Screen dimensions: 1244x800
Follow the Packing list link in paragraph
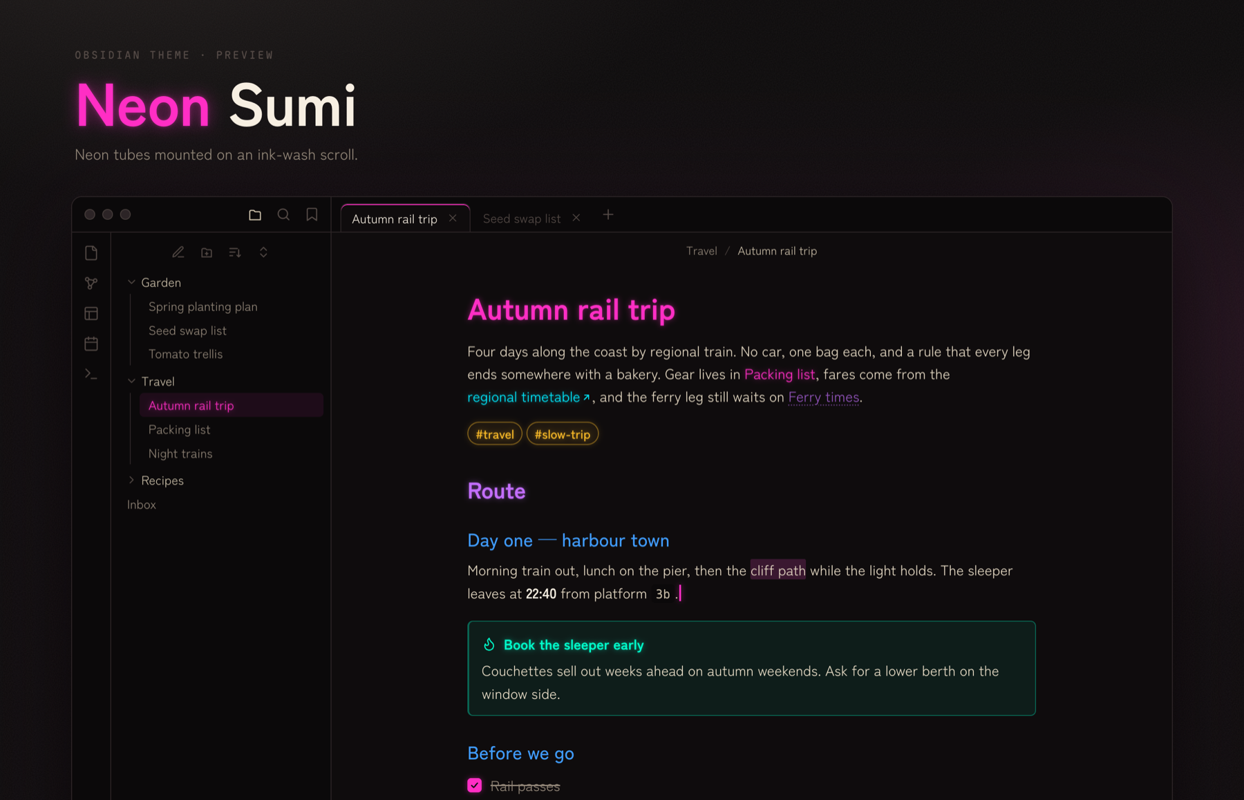pyautogui.click(x=780, y=375)
